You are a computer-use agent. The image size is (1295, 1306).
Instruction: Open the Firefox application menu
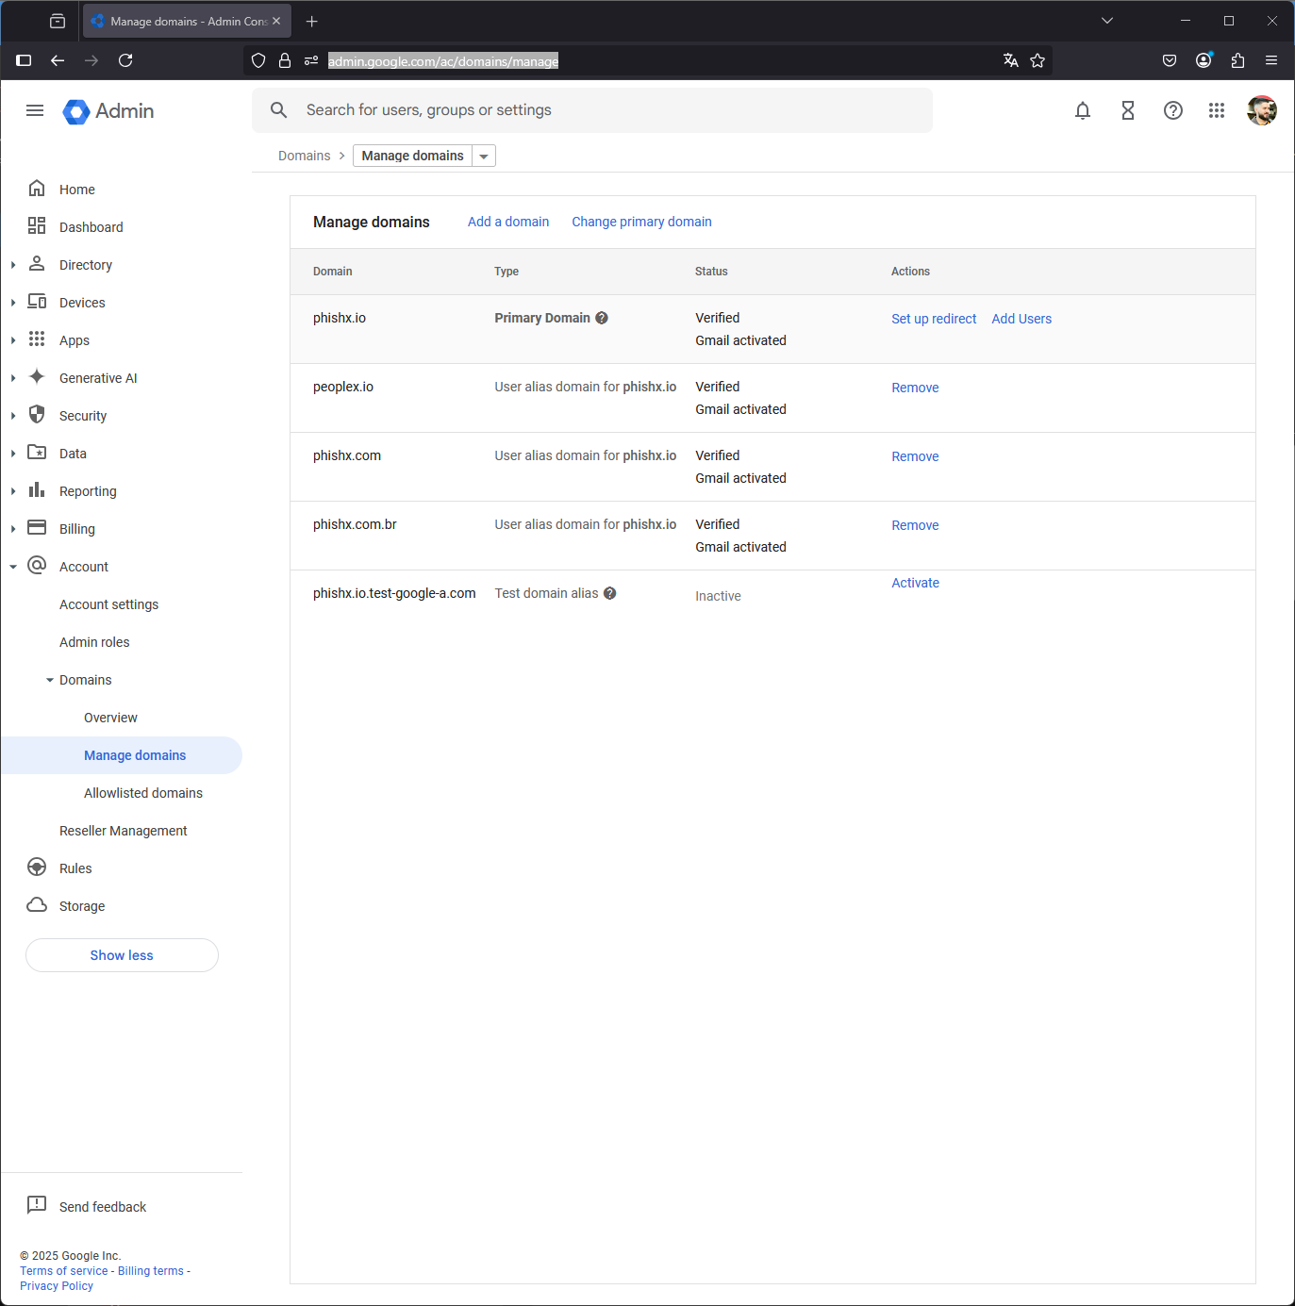(x=1271, y=60)
